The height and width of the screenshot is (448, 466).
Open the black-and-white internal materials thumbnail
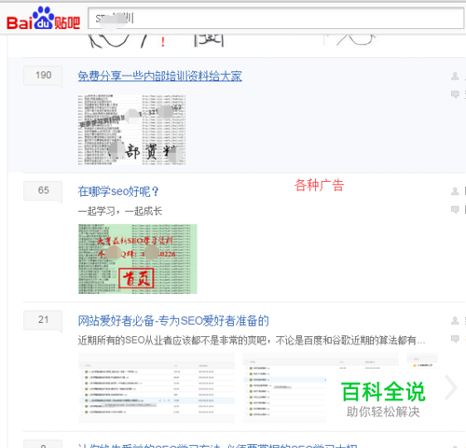132,130
